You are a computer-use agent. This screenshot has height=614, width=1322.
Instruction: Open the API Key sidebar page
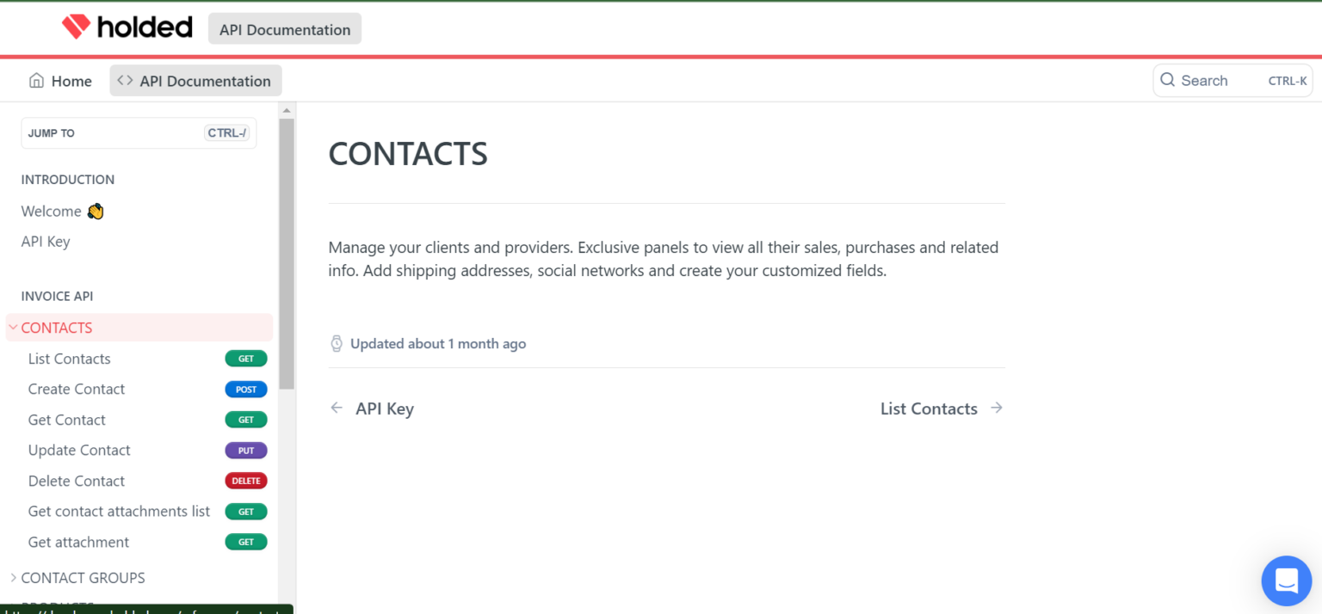coord(46,242)
